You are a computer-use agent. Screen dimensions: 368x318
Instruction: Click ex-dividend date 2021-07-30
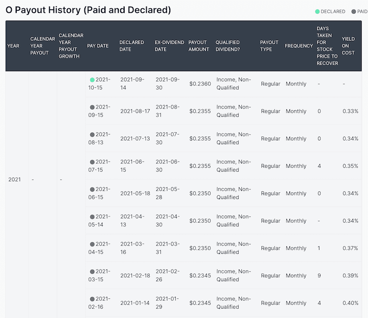[x=168, y=138]
